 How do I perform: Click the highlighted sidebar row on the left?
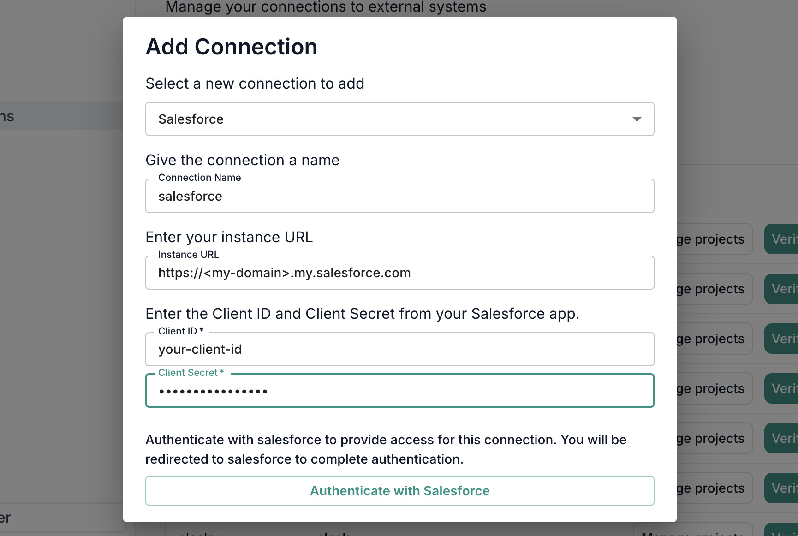(60, 116)
